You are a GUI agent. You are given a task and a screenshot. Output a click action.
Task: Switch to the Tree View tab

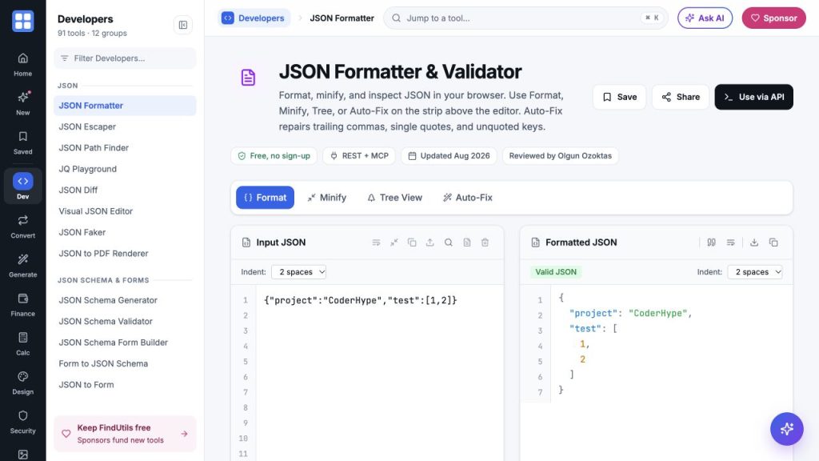pos(394,198)
